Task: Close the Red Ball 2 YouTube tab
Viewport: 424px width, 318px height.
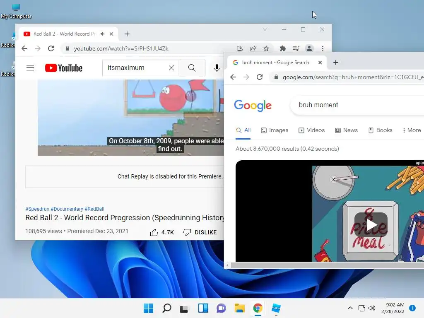Action: [x=111, y=34]
